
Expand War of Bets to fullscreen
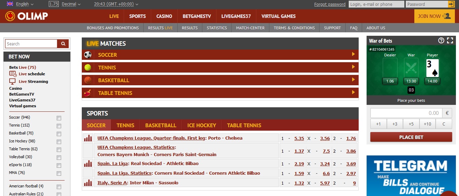click(450, 41)
